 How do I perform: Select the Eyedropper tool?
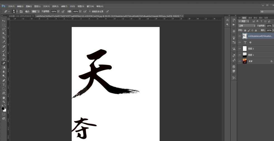pos(4,42)
